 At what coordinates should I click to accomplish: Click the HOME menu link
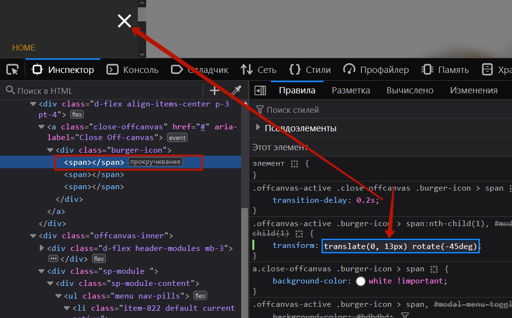tap(24, 48)
